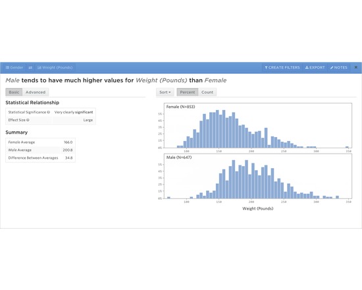Swap variables with the arrows icon
Image resolution: width=362 pixels, height=290 pixels.
coord(30,67)
